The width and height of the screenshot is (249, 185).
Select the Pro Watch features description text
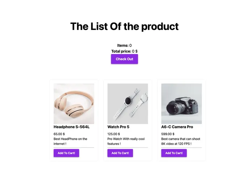(126, 141)
